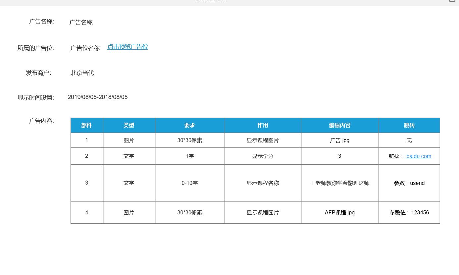Click the 广告.jpg cell
Viewport: 459px width, 275px height.
click(340, 140)
